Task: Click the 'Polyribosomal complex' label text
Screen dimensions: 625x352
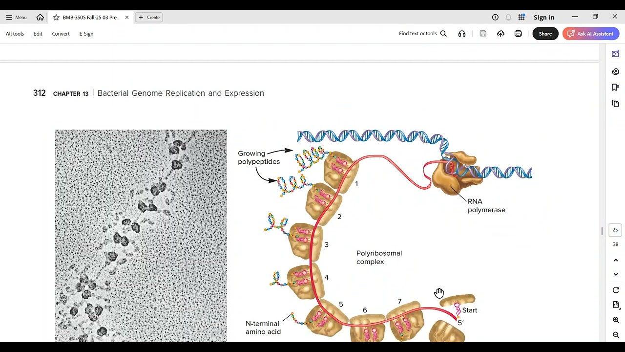Action: click(x=379, y=258)
